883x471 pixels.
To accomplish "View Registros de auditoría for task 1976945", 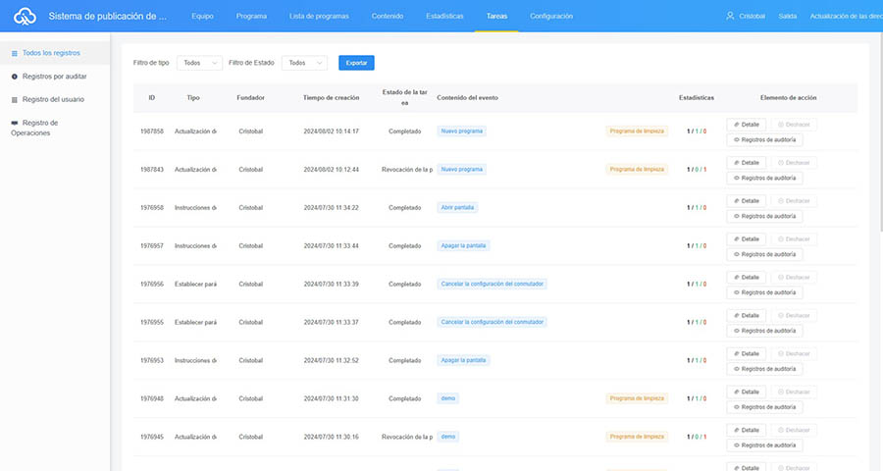I will point(764,445).
